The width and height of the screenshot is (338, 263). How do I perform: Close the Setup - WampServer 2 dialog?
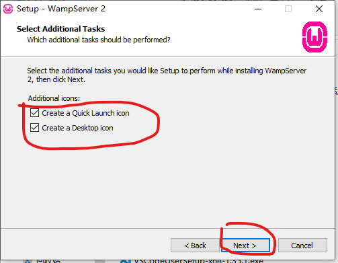[319, 9]
